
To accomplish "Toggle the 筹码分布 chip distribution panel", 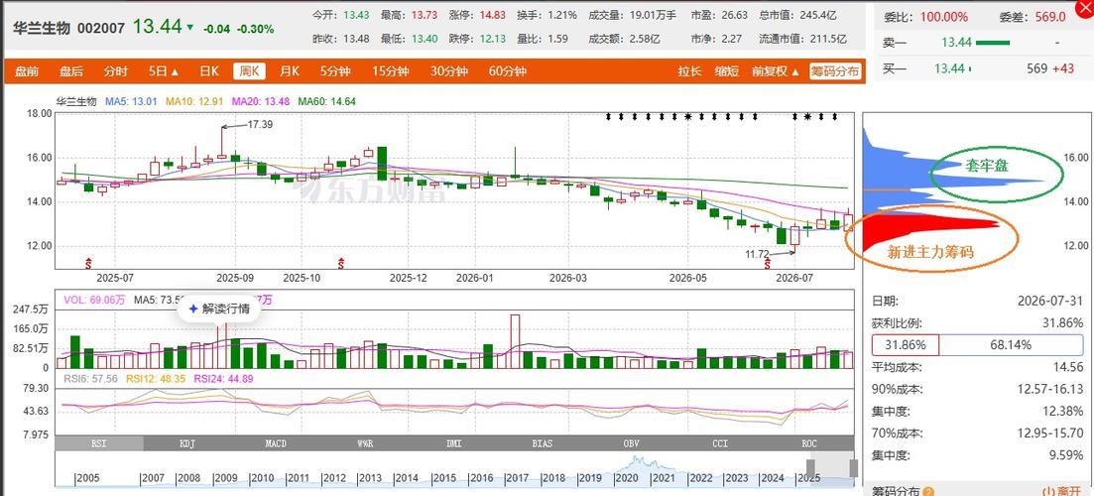I will [x=835, y=71].
